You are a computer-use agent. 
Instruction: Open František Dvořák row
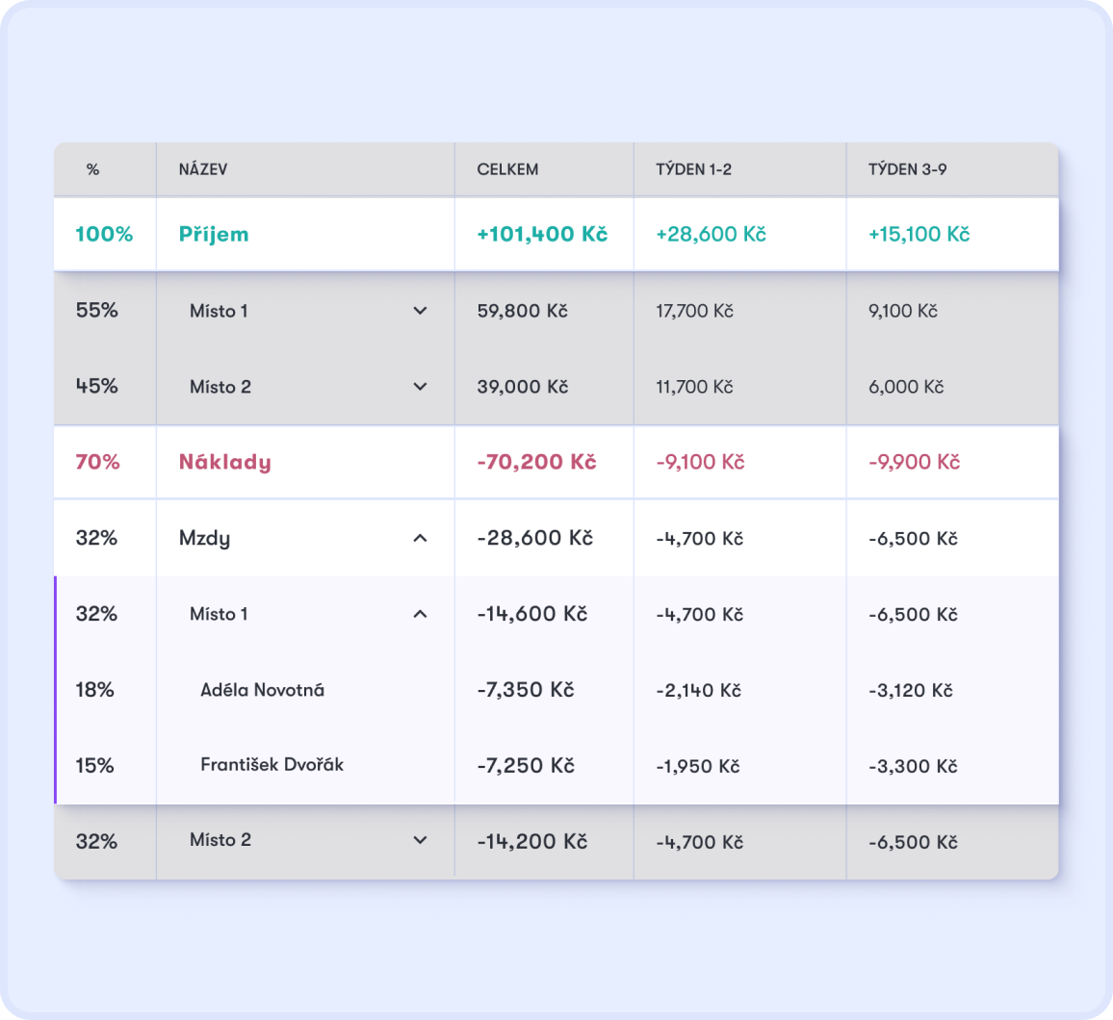(x=556, y=765)
